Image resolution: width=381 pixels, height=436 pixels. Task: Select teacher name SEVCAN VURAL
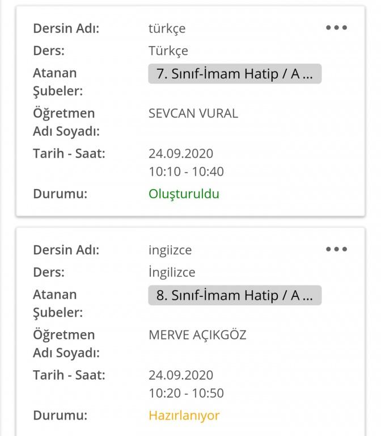[x=193, y=113]
